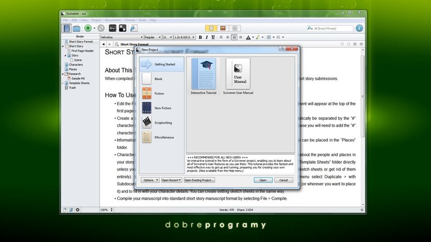Click the grey Trash/Delete toolbar icon

pyautogui.click(x=101, y=28)
